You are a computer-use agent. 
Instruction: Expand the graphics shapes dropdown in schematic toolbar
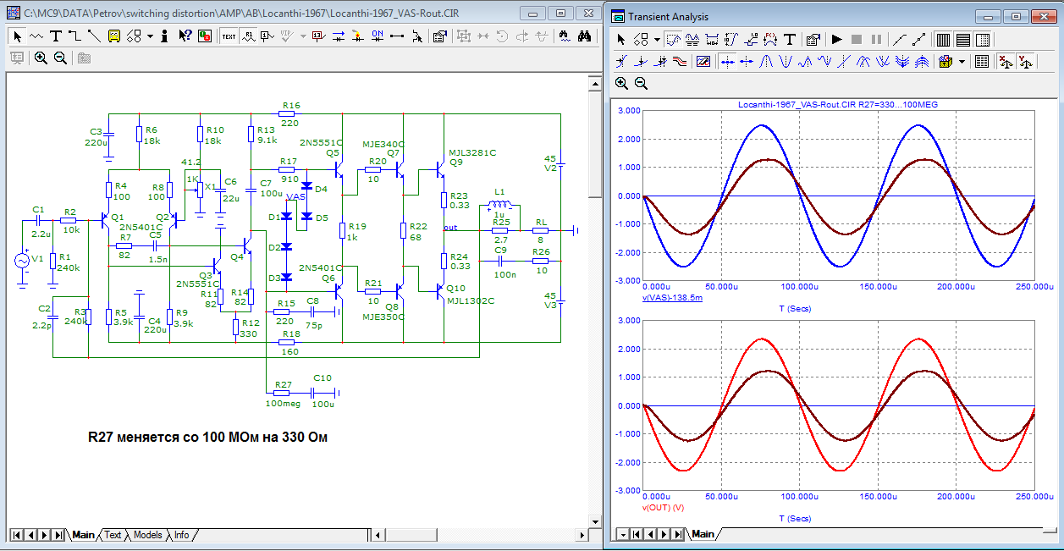click(x=150, y=36)
